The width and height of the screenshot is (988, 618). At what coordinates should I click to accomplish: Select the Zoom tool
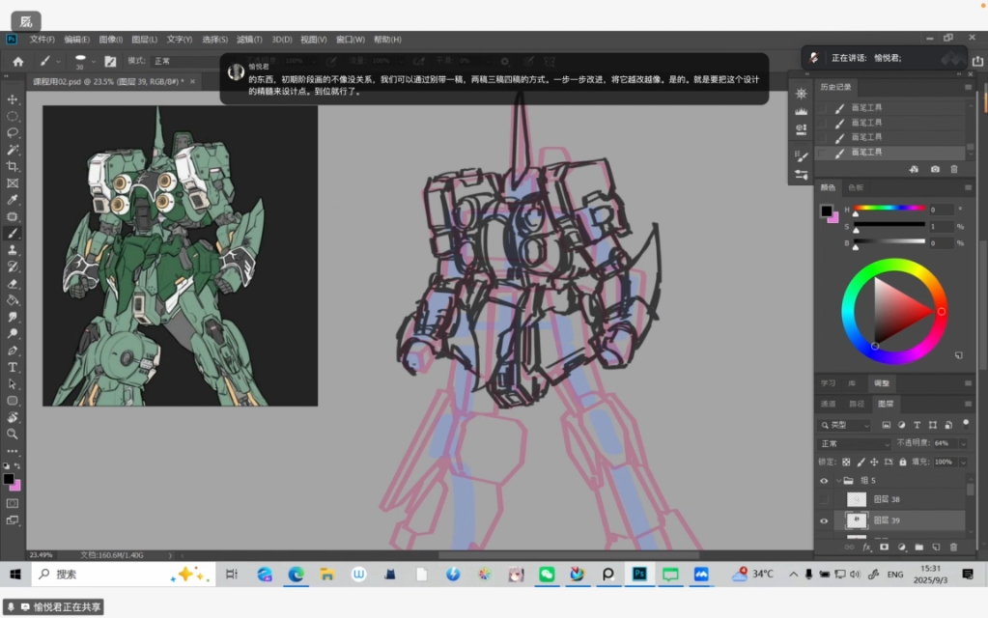[x=13, y=435]
